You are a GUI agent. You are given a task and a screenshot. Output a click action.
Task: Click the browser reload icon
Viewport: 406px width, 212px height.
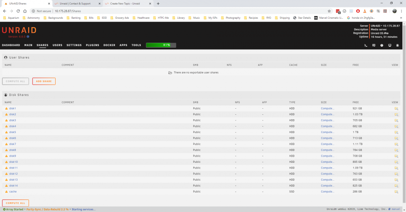tap(18, 11)
